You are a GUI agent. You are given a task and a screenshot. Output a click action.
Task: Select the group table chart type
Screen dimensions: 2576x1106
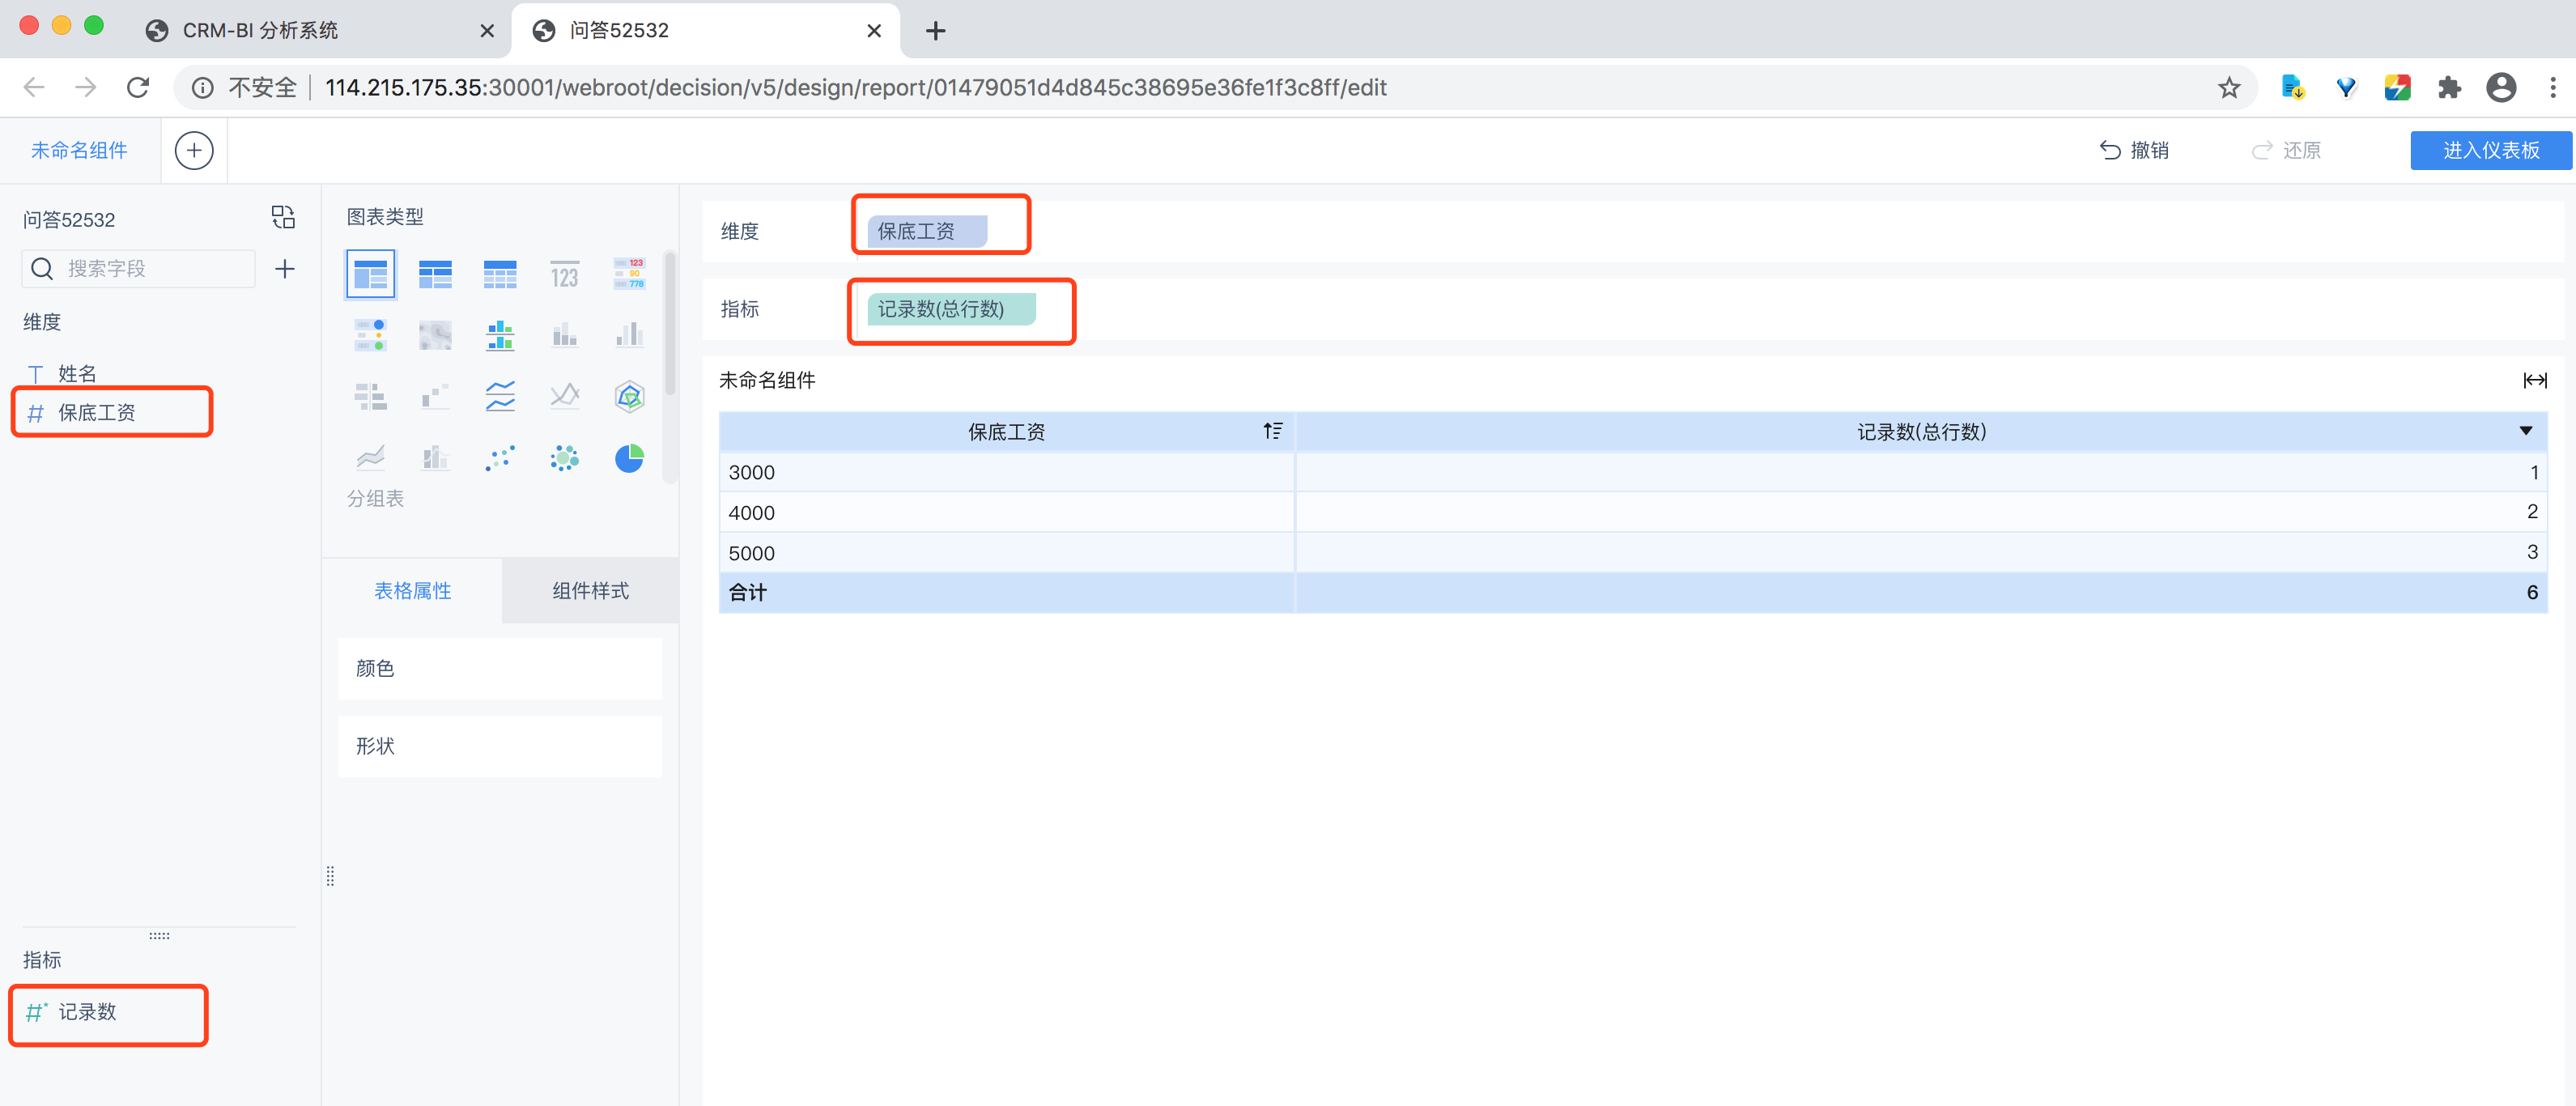370,274
